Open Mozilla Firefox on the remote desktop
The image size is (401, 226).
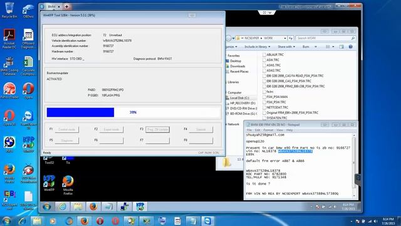point(68,185)
